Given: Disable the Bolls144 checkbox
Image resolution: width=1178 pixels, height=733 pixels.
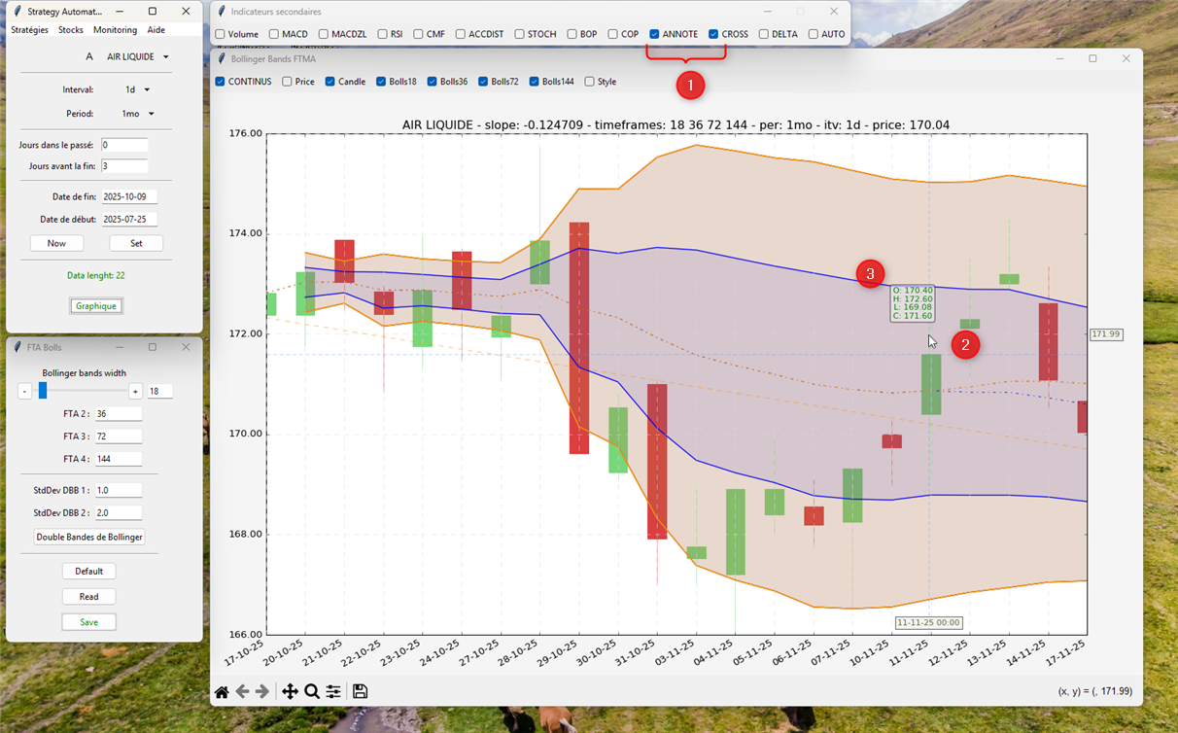Looking at the screenshot, I should pos(535,82).
